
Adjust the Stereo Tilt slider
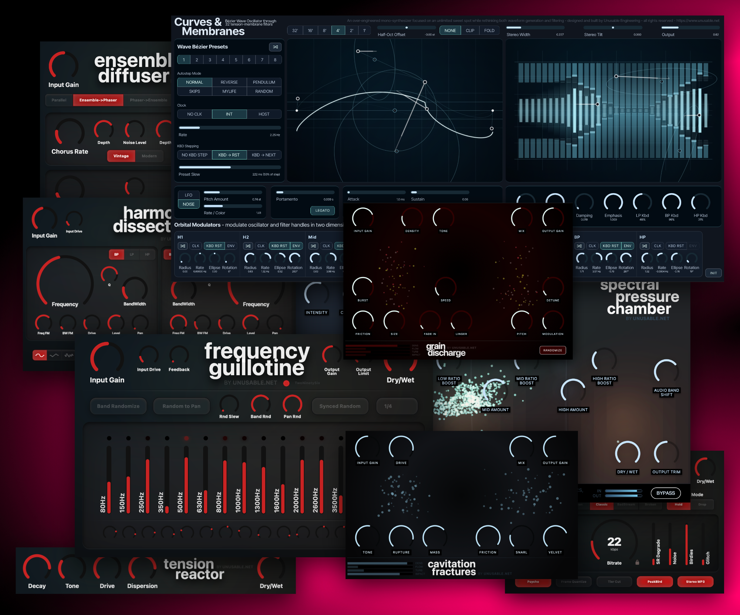[613, 28]
